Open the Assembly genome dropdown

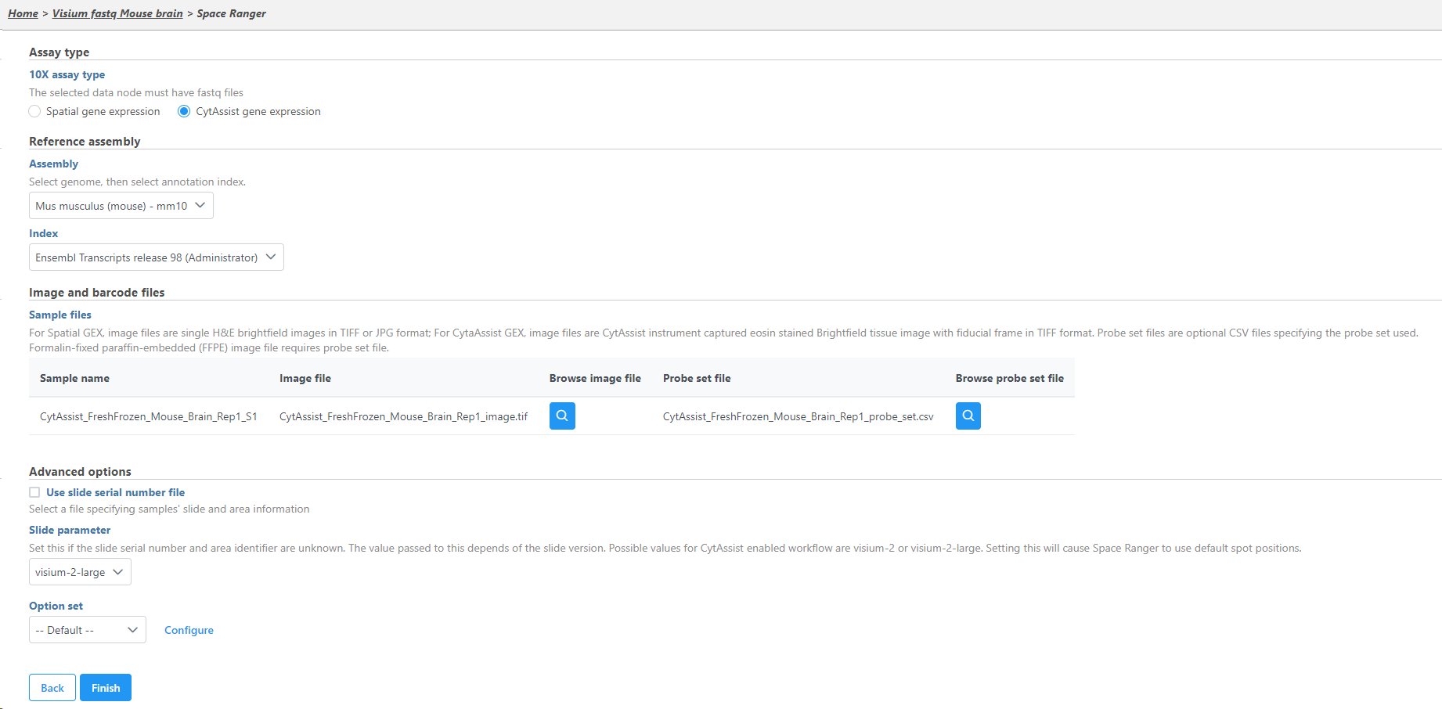coord(121,206)
